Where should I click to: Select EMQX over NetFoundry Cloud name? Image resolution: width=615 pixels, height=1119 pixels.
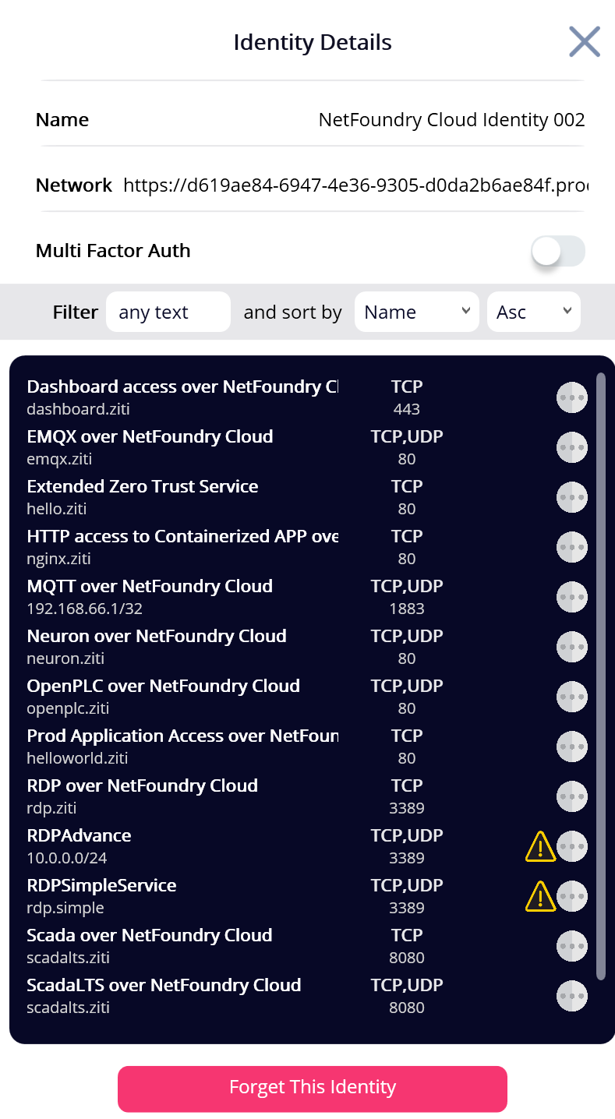(150, 436)
